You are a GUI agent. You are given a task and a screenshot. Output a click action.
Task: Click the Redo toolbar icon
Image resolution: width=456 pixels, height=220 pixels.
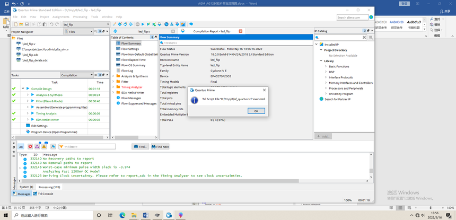(x=57, y=24)
